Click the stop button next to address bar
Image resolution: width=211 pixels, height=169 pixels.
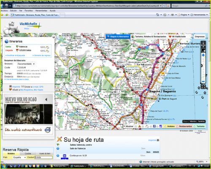(x=168, y=6)
